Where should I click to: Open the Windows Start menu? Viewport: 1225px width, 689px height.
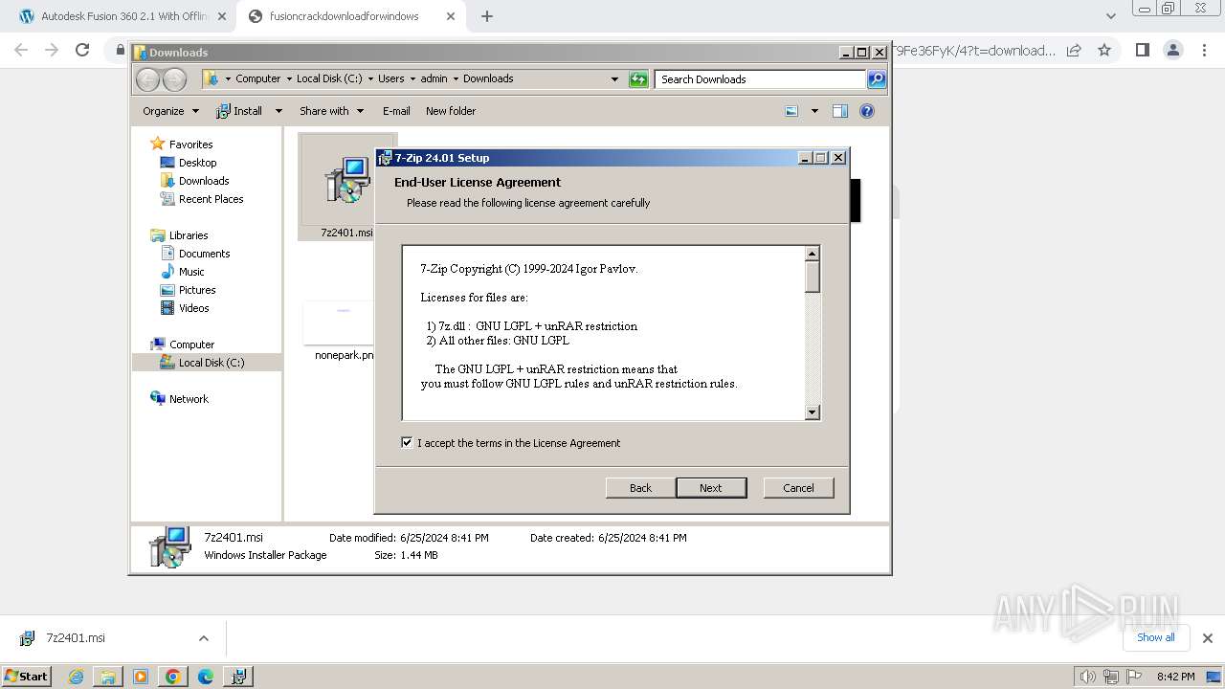point(26,676)
